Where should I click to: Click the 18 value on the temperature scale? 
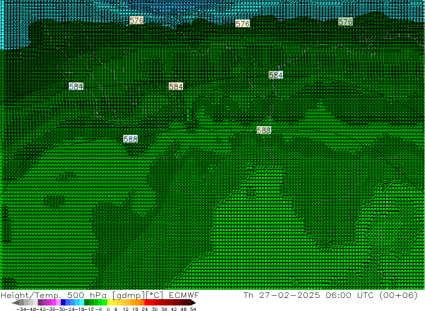[x=135, y=309]
